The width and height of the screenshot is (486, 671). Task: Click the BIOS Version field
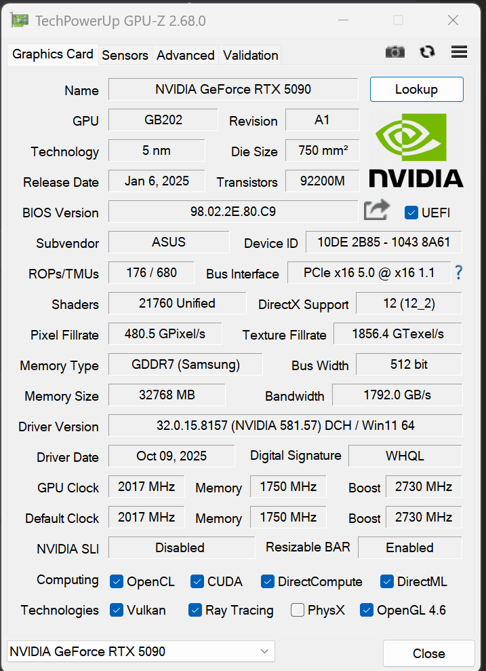coord(232,211)
